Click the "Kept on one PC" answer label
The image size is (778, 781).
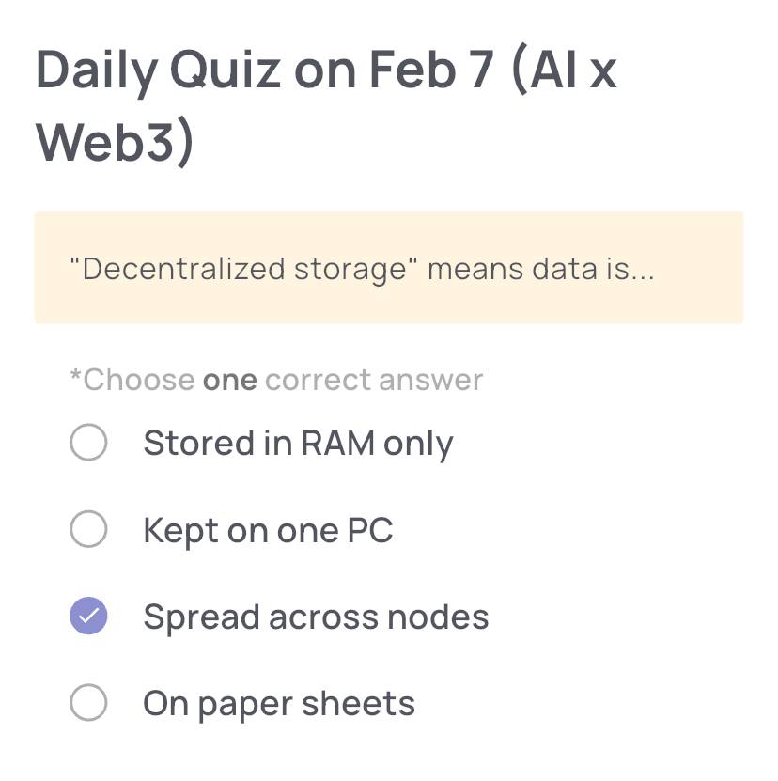(x=268, y=530)
